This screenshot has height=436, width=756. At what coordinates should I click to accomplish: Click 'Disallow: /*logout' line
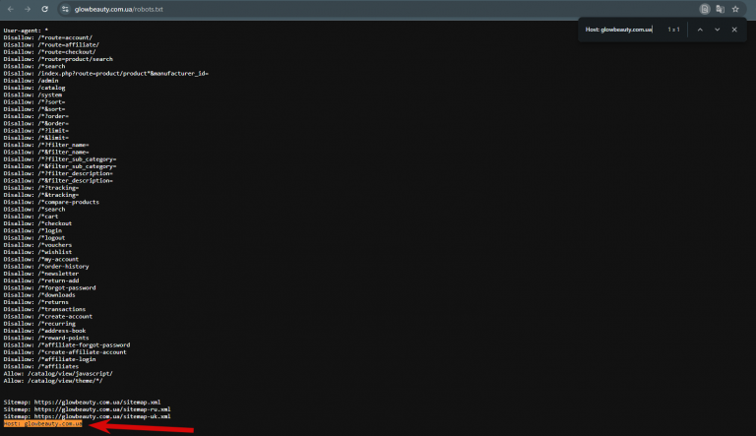tap(34, 238)
